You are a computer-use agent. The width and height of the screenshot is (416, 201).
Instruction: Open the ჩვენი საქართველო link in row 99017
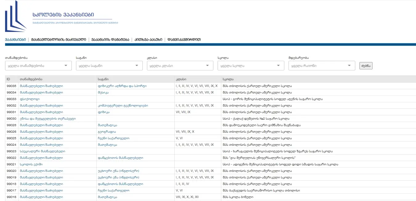[x=113, y=190]
